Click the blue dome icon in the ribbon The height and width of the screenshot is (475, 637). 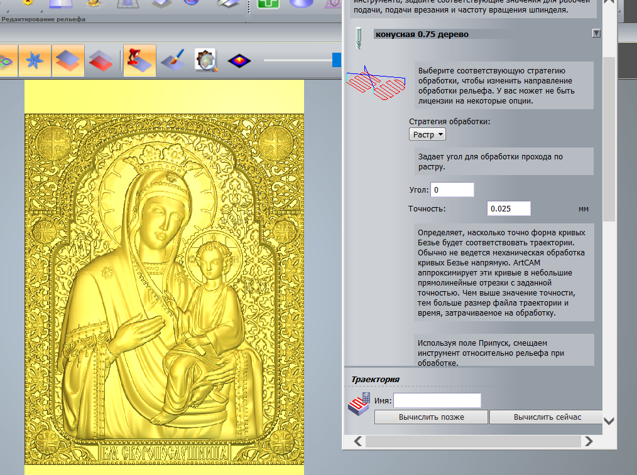point(302,3)
